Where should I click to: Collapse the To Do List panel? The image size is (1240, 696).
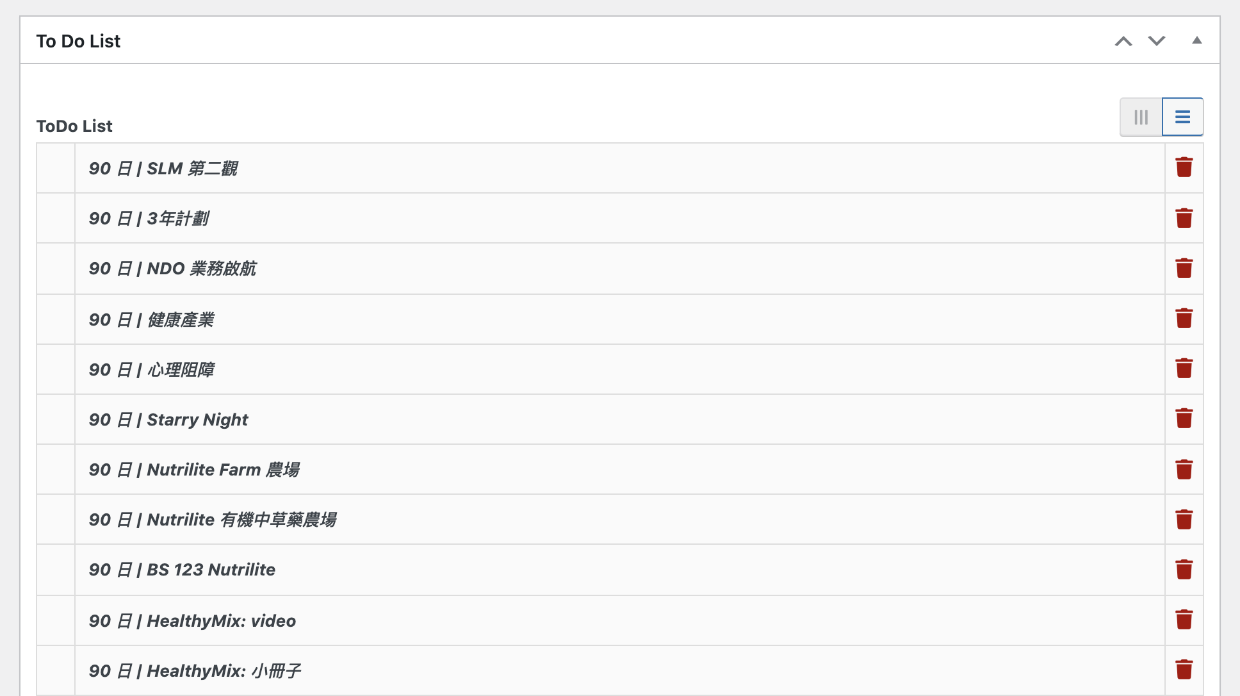click(x=1196, y=40)
